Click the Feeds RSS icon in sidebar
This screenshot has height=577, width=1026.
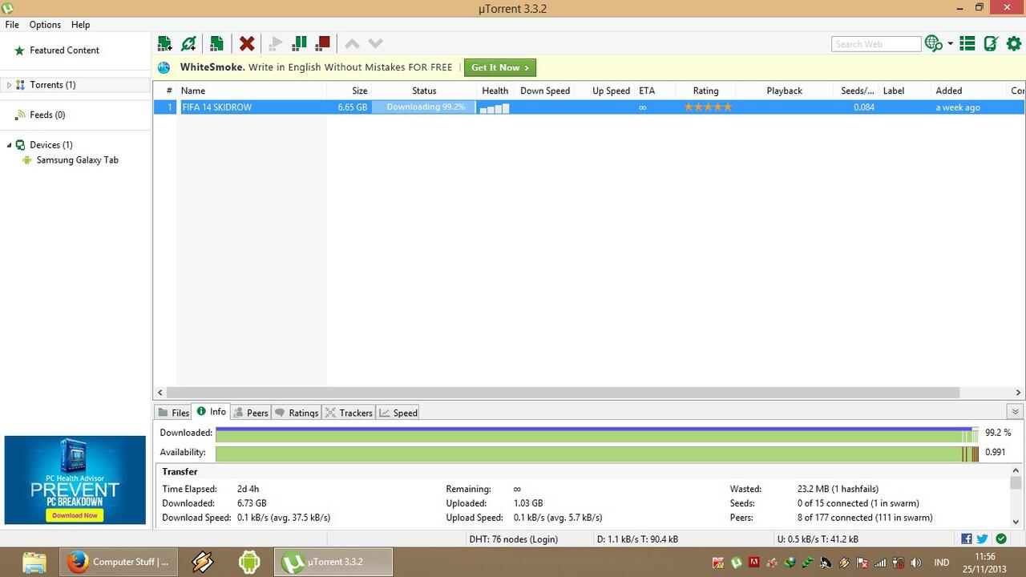(20, 115)
